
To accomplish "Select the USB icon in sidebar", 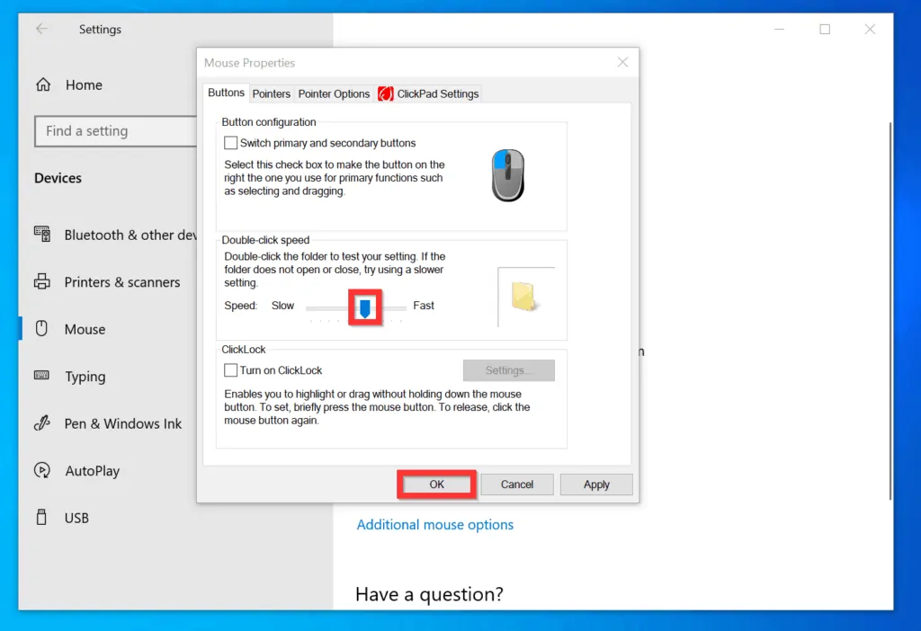I will pos(42,518).
